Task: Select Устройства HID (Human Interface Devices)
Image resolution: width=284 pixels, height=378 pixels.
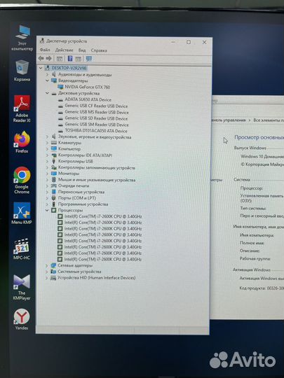Action: [96, 278]
